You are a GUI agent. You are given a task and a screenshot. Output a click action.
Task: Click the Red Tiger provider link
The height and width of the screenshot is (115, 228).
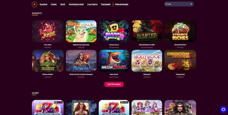point(180,47)
